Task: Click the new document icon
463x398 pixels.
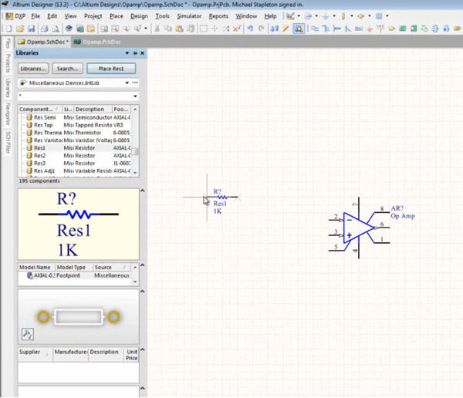Action: (x=8, y=29)
